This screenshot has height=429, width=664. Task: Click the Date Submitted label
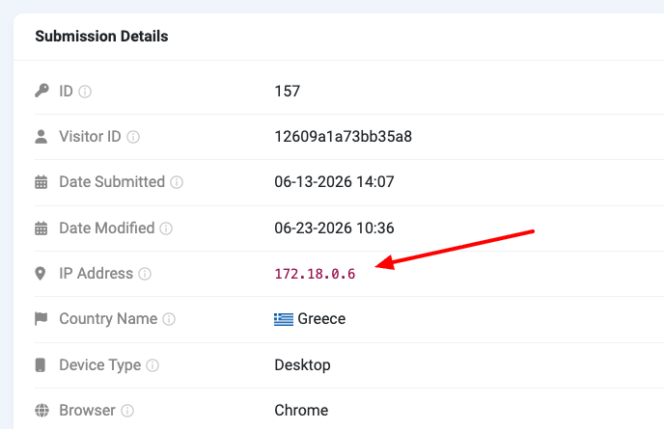pyautogui.click(x=112, y=181)
